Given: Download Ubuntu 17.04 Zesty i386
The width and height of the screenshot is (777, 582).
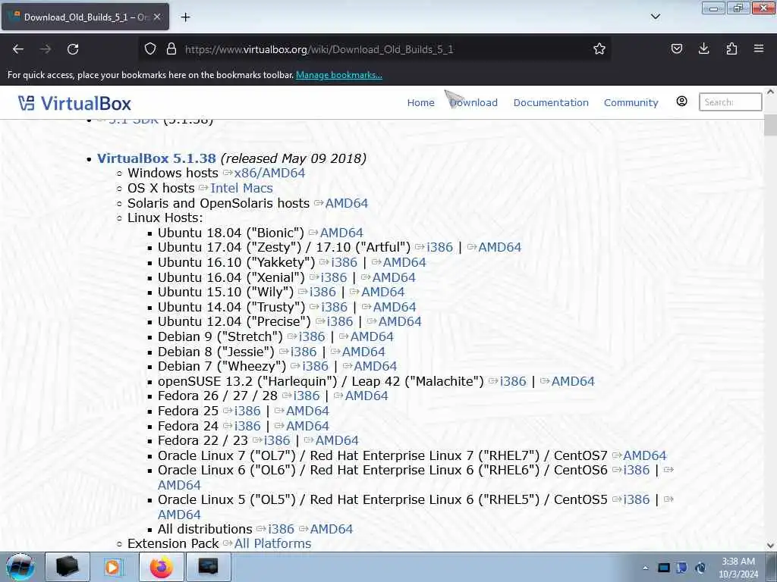Looking at the screenshot, I should (439, 248).
